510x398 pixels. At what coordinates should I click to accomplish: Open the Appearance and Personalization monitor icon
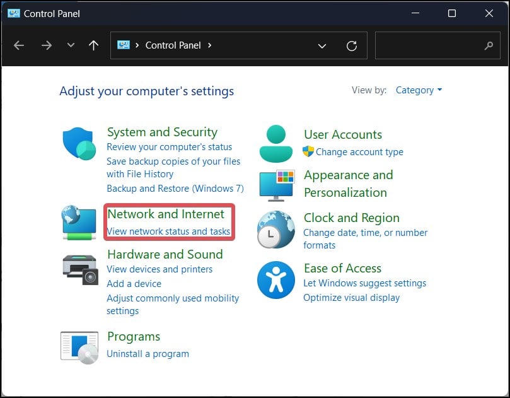pyautogui.click(x=276, y=184)
